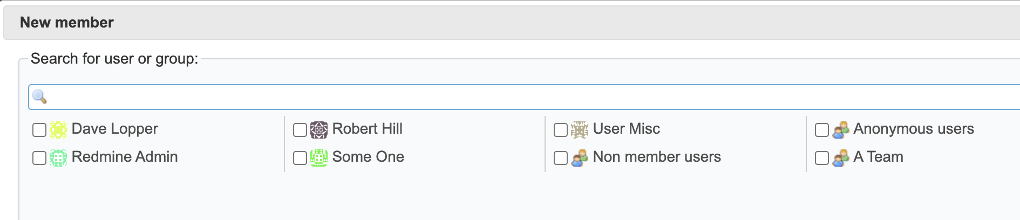Select the A Team checkbox
The height and width of the screenshot is (220, 1020).
tap(822, 158)
